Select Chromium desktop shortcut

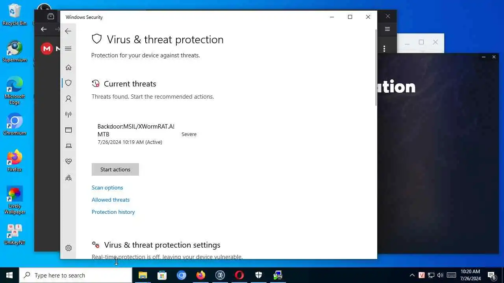15,125
